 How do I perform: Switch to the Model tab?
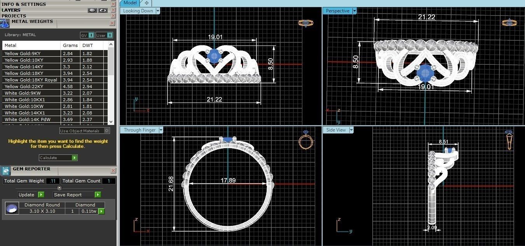(130, 3)
